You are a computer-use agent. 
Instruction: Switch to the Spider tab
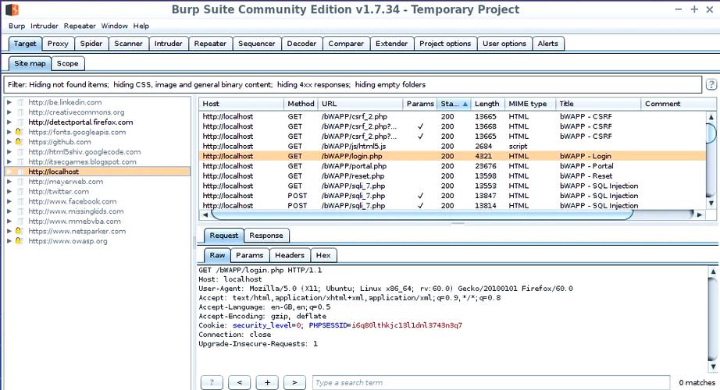pos(91,44)
